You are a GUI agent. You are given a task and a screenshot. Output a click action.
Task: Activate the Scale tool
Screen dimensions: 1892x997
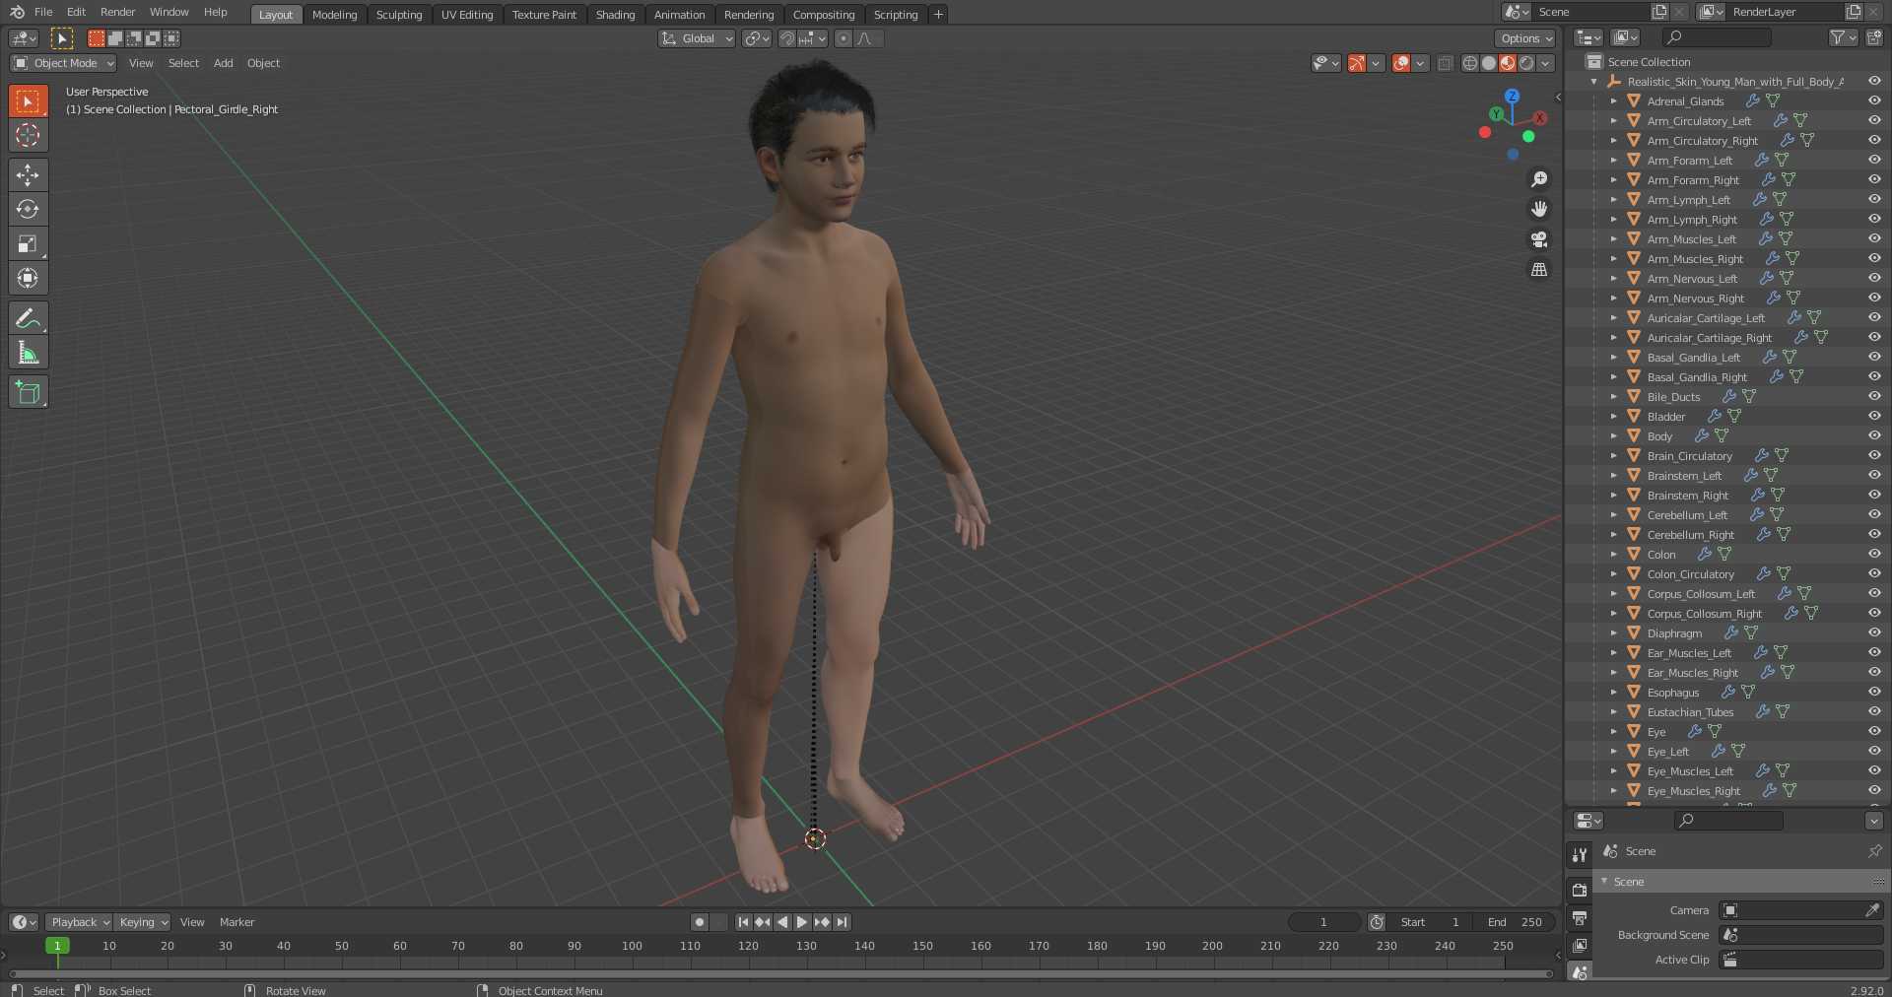point(28,243)
